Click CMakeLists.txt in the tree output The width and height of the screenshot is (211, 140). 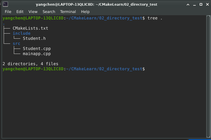[31, 28]
